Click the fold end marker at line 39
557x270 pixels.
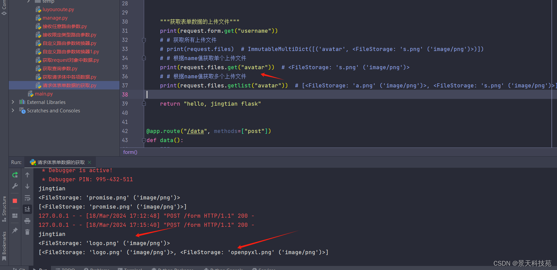[144, 104]
